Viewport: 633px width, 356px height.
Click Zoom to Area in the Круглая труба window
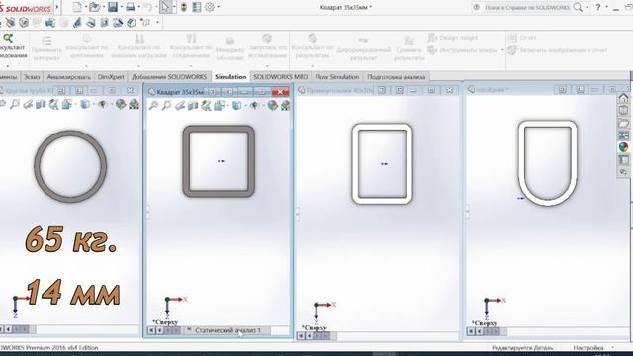pos(15,104)
